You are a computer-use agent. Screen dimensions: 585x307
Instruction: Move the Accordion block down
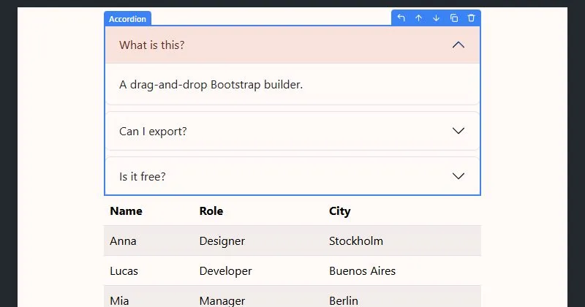(436, 18)
